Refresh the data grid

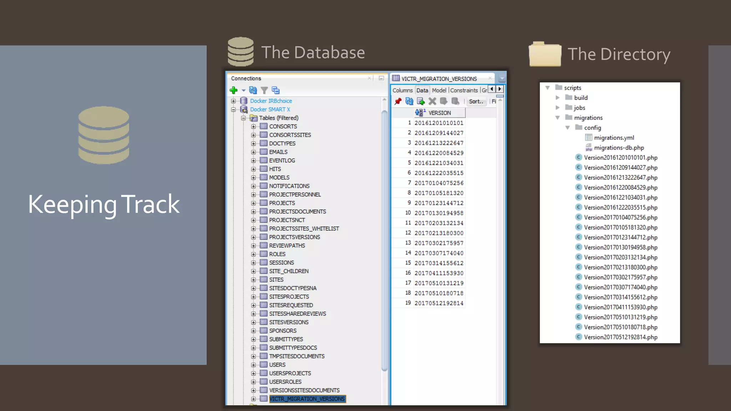[409, 101]
